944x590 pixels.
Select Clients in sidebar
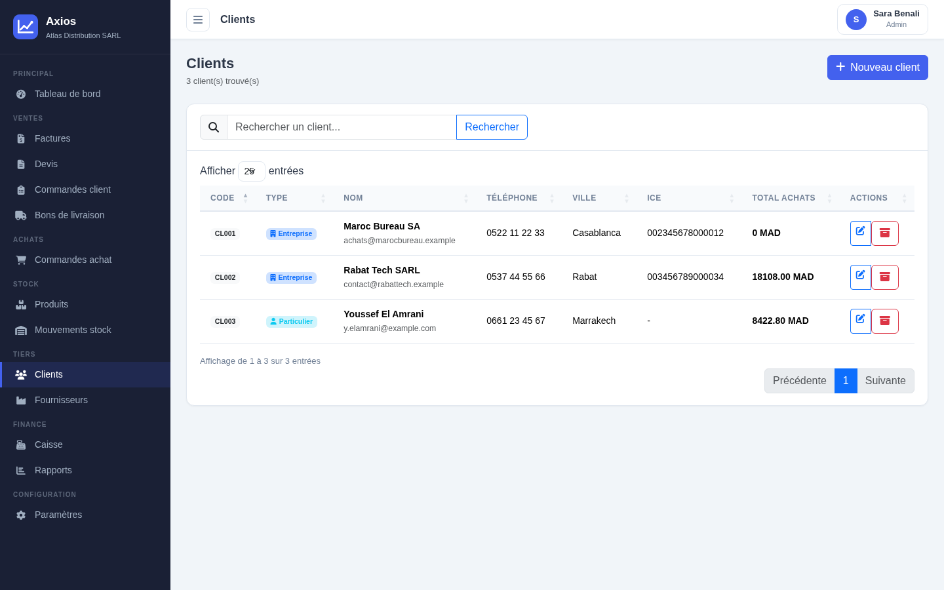(x=85, y=374)
